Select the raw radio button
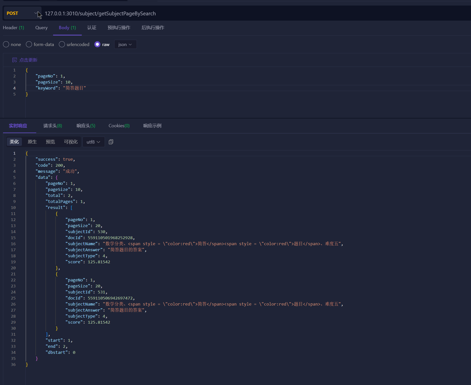The height and width of the screenshot is (385, 471). tap(97, 45)
